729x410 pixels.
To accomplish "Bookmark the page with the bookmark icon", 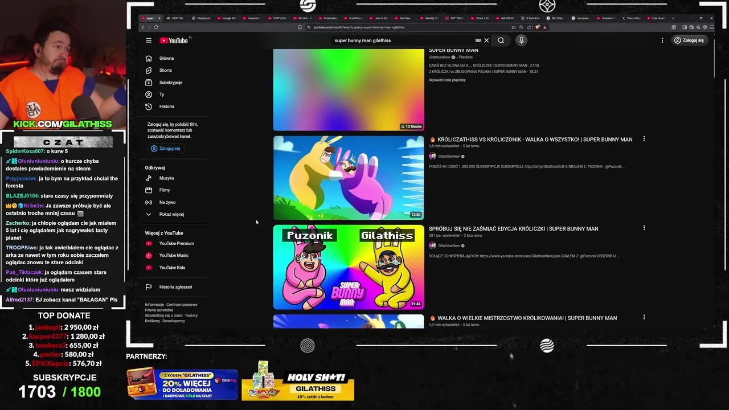I will click(300, 27).
